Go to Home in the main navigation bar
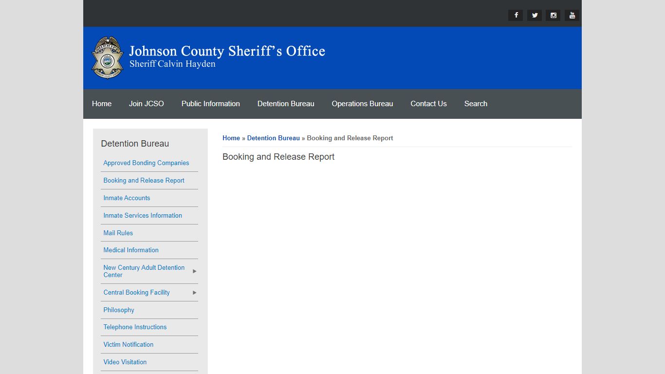The width and height of the screenshot is (665, 374). coord(102,104)
